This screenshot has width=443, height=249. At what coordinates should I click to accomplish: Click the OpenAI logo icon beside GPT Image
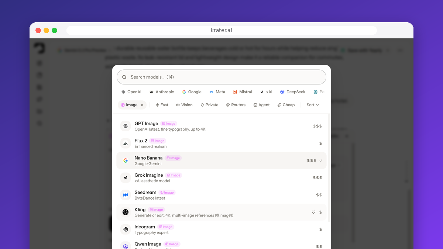pyautogui.click(x=126, y=126)
